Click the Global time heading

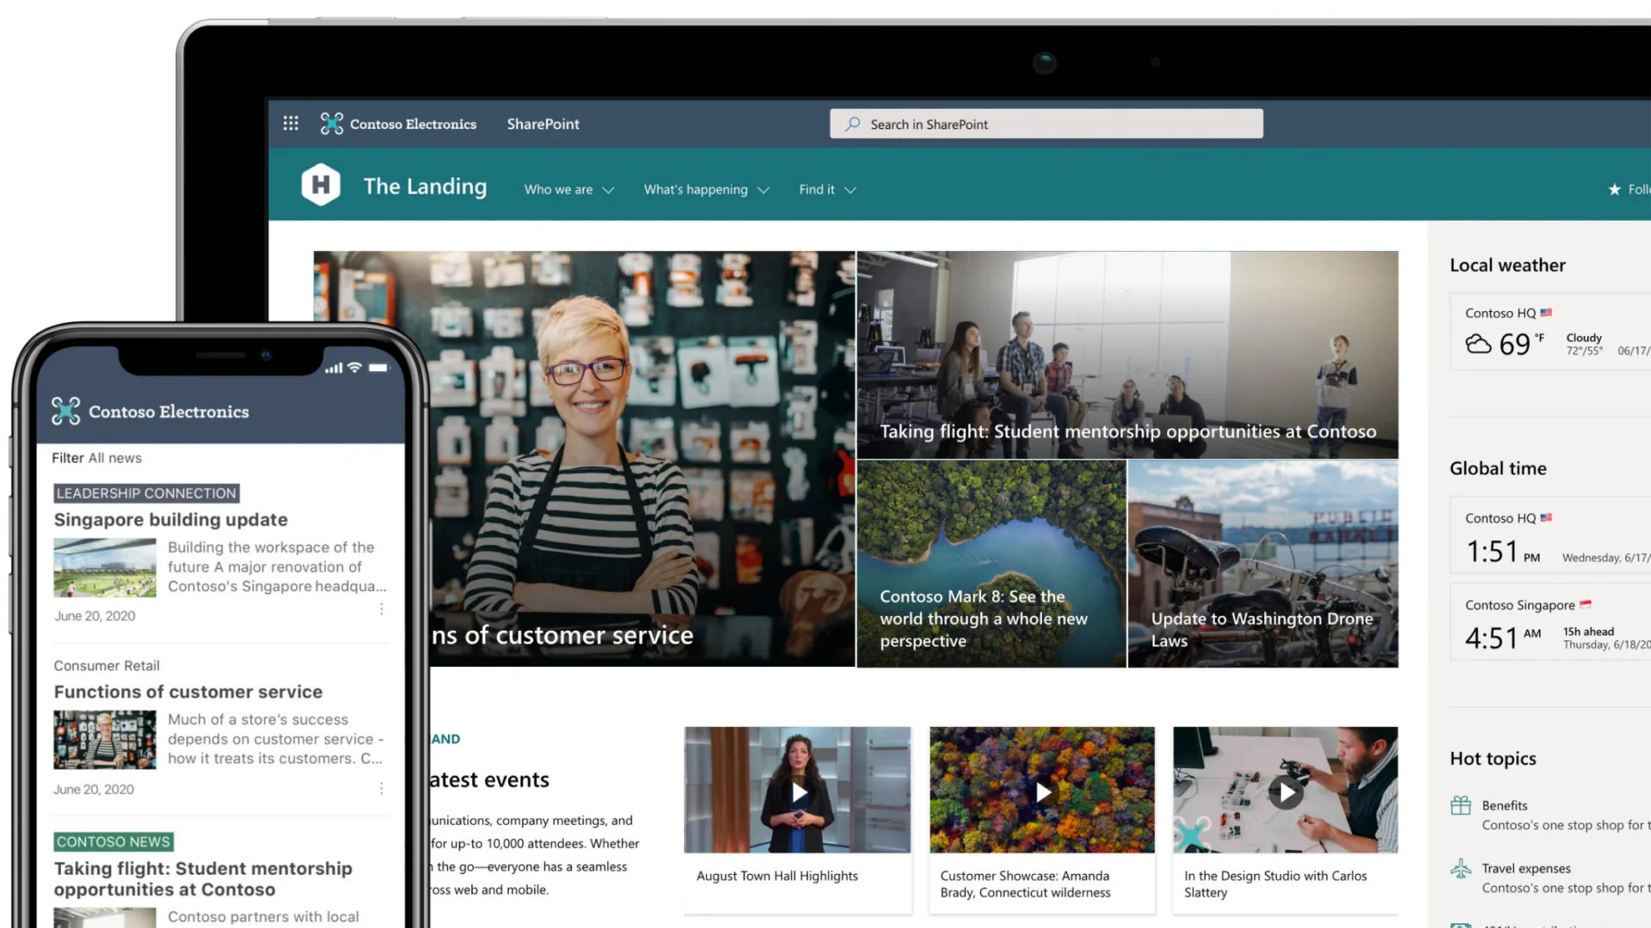point(1498,468)
